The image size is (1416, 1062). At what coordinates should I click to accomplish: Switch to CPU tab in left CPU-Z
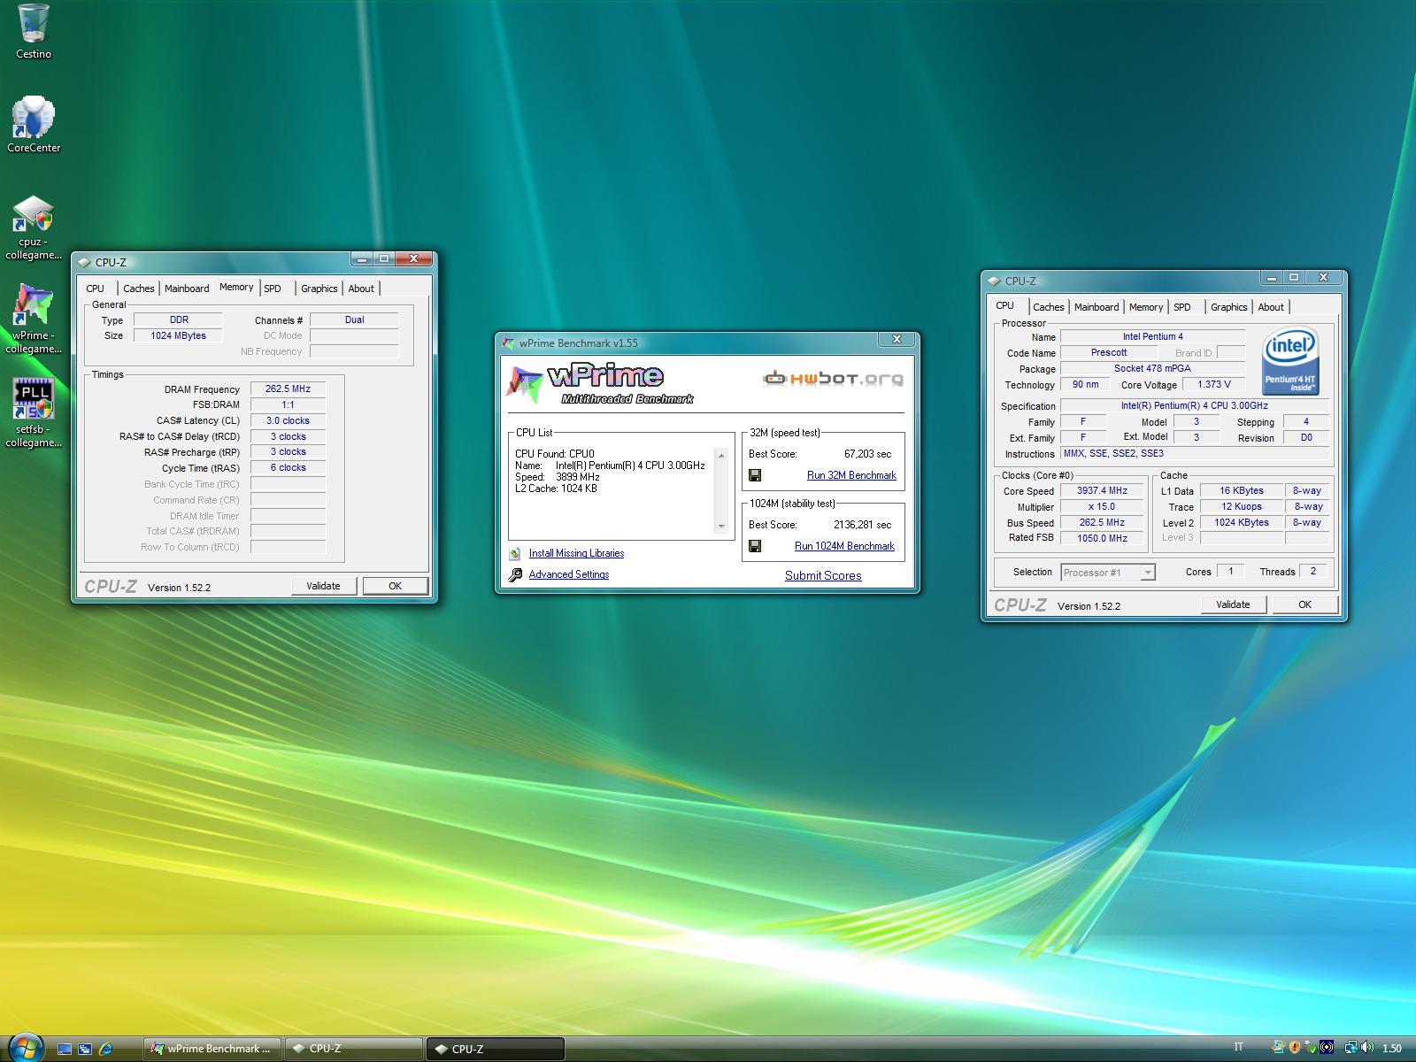95,289
